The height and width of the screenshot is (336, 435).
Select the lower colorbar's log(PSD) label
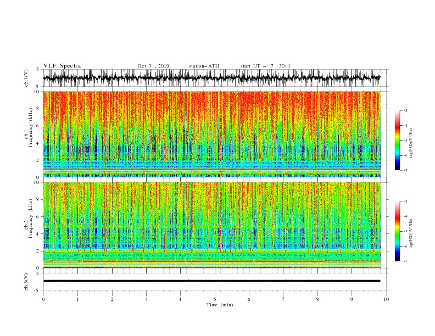point(411,234)
